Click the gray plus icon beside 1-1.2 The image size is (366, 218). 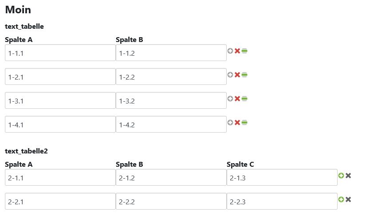(x=230, y=51)
